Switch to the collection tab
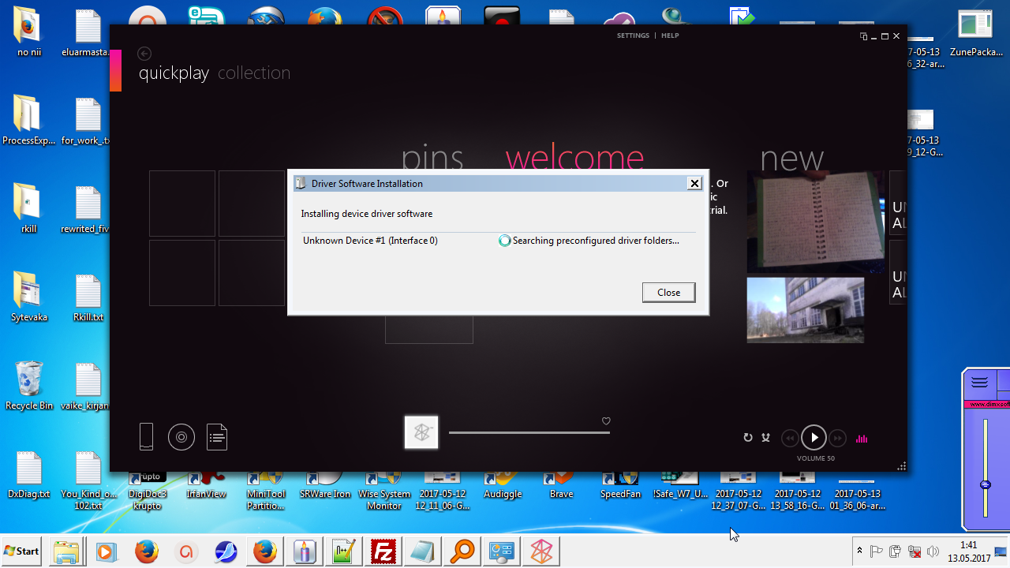The width and height of the screenshot is (1010, 568). 254,73
